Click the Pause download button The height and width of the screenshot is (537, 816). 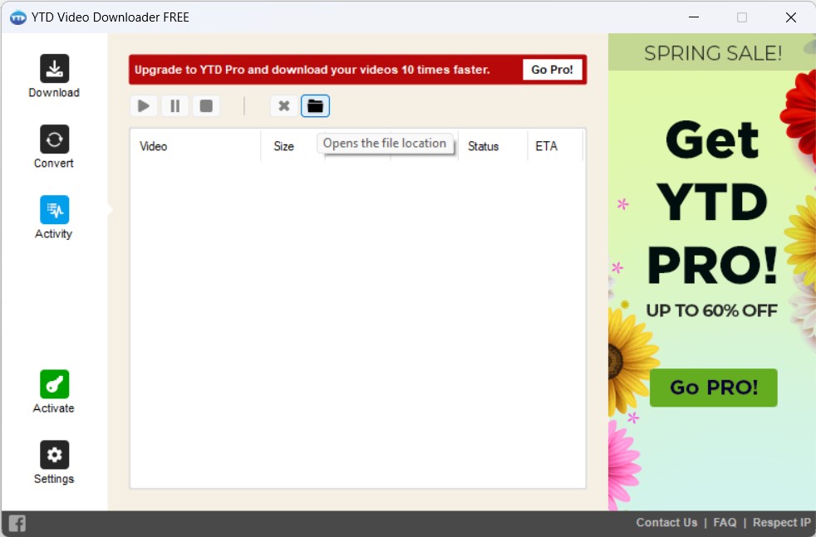click(175, 106)
